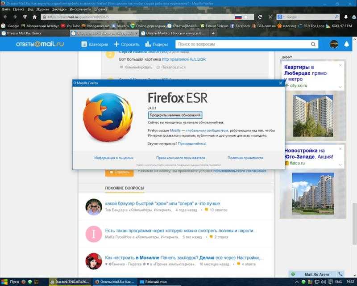Click the notifications bell icon on Mail.ru
Viewport: 357px width, 286px height.
click(x=347, y=44)
